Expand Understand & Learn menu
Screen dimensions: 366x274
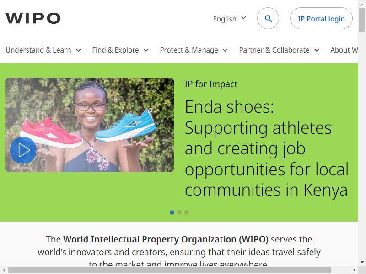pyautogui.click(x=43, y=50)
